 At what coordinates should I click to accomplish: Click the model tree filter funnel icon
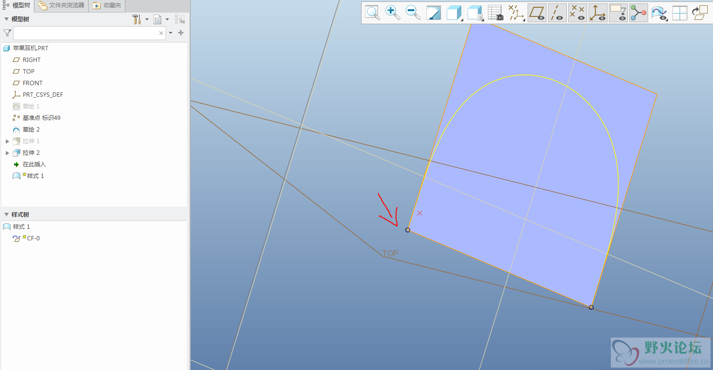point(7,33)
